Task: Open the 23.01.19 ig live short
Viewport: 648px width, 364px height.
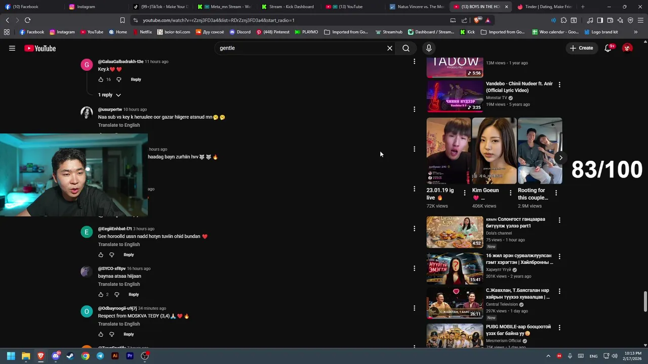Action: (x=449, y=151)
